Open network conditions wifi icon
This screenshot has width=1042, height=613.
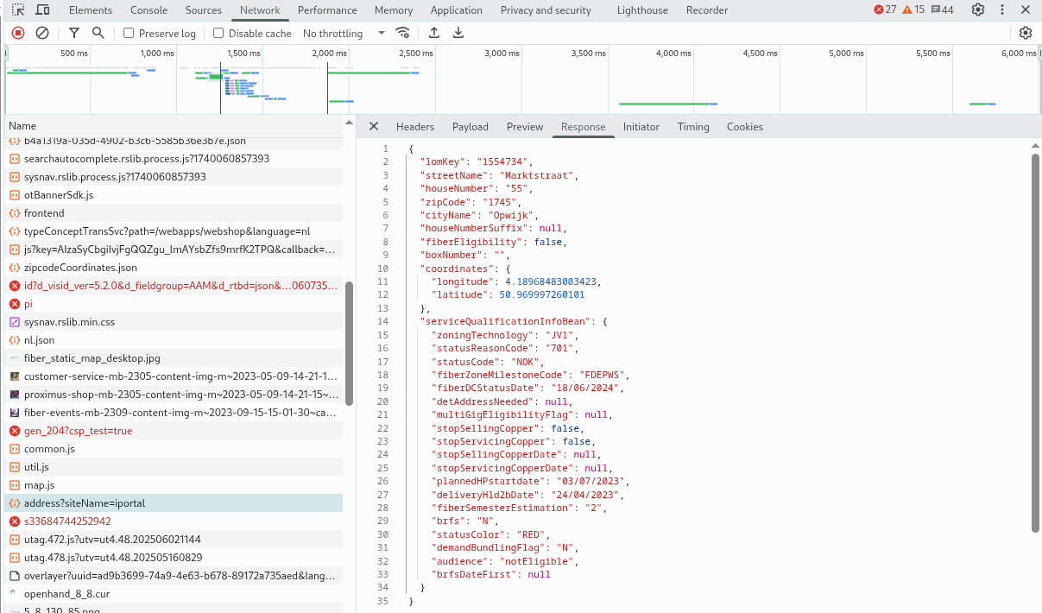click(x=402, y=33)
